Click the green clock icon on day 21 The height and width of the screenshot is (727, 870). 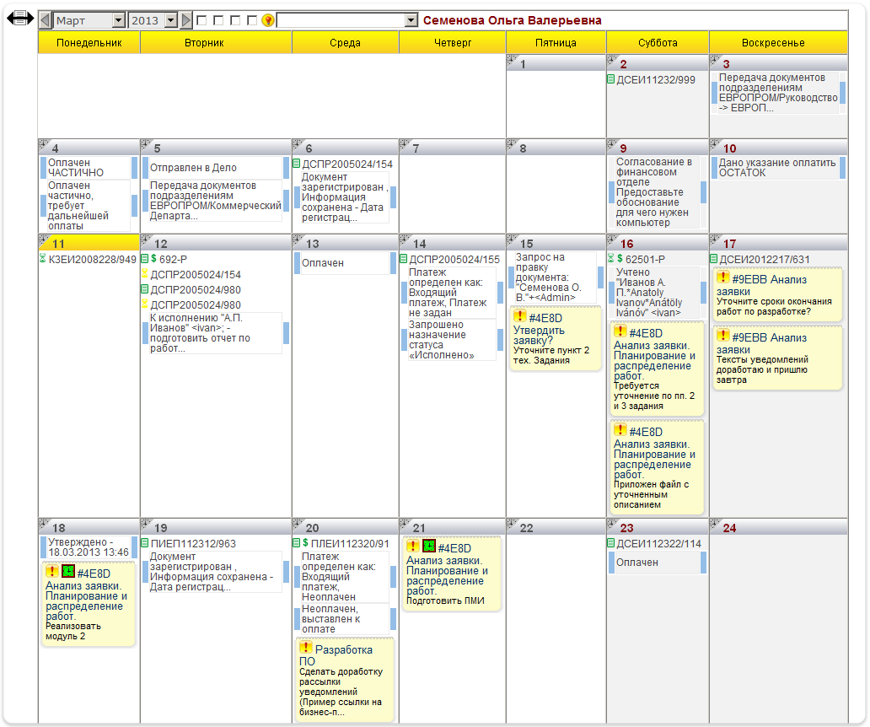(429, 547)
